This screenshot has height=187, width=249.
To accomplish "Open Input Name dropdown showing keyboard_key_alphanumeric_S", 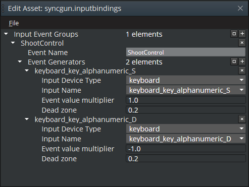I will (x=186, y=90).
